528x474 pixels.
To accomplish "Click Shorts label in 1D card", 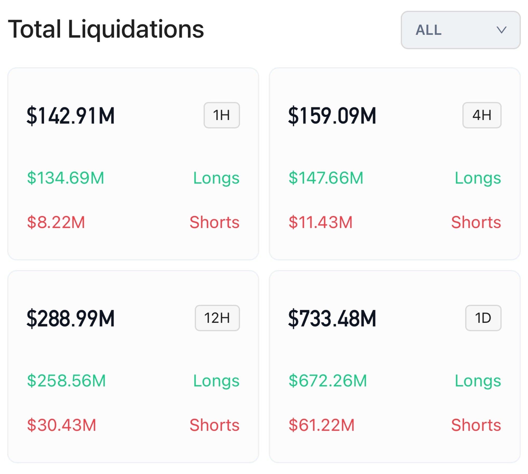I will [476, 425].
